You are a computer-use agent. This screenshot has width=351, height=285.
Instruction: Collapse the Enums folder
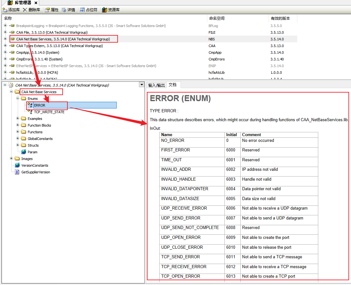click(x=18, y=99)
